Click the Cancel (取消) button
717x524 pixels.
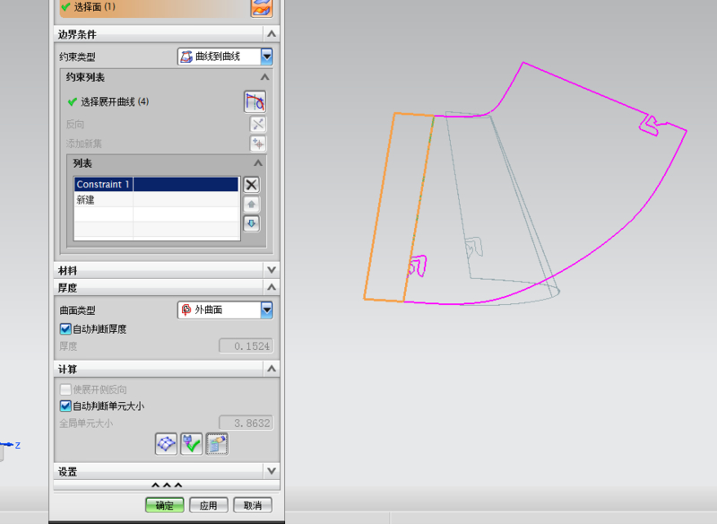click(253, 505)
